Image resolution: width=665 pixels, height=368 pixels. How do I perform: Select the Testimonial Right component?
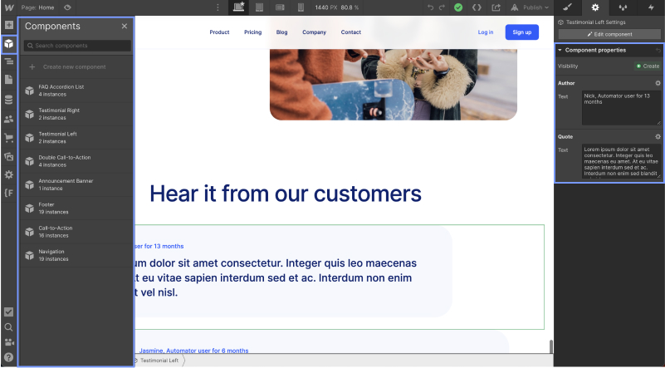pyautogui.click(x=76, y=114)
